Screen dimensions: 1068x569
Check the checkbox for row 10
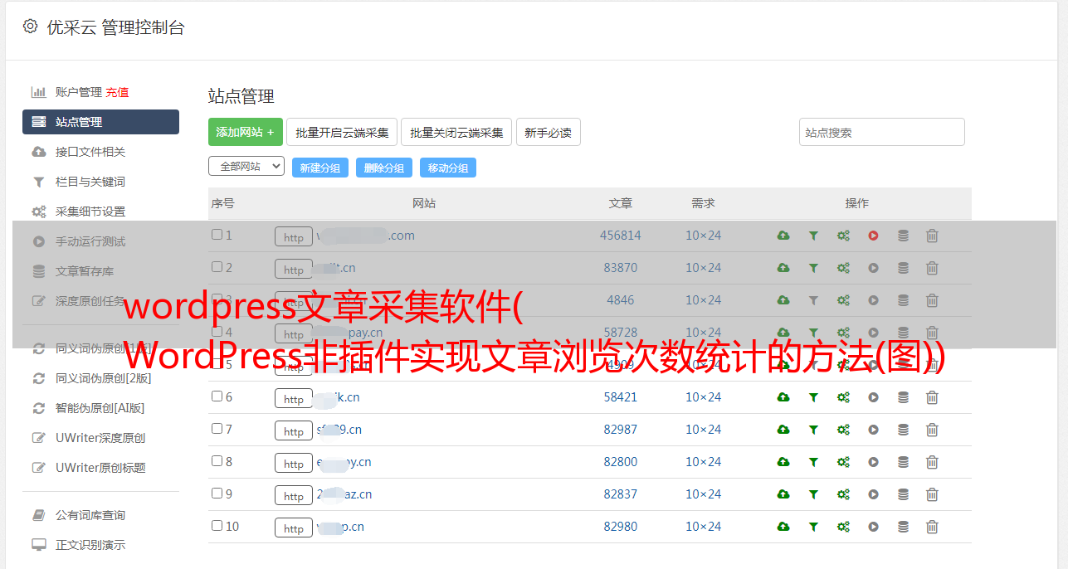point(217,526)
